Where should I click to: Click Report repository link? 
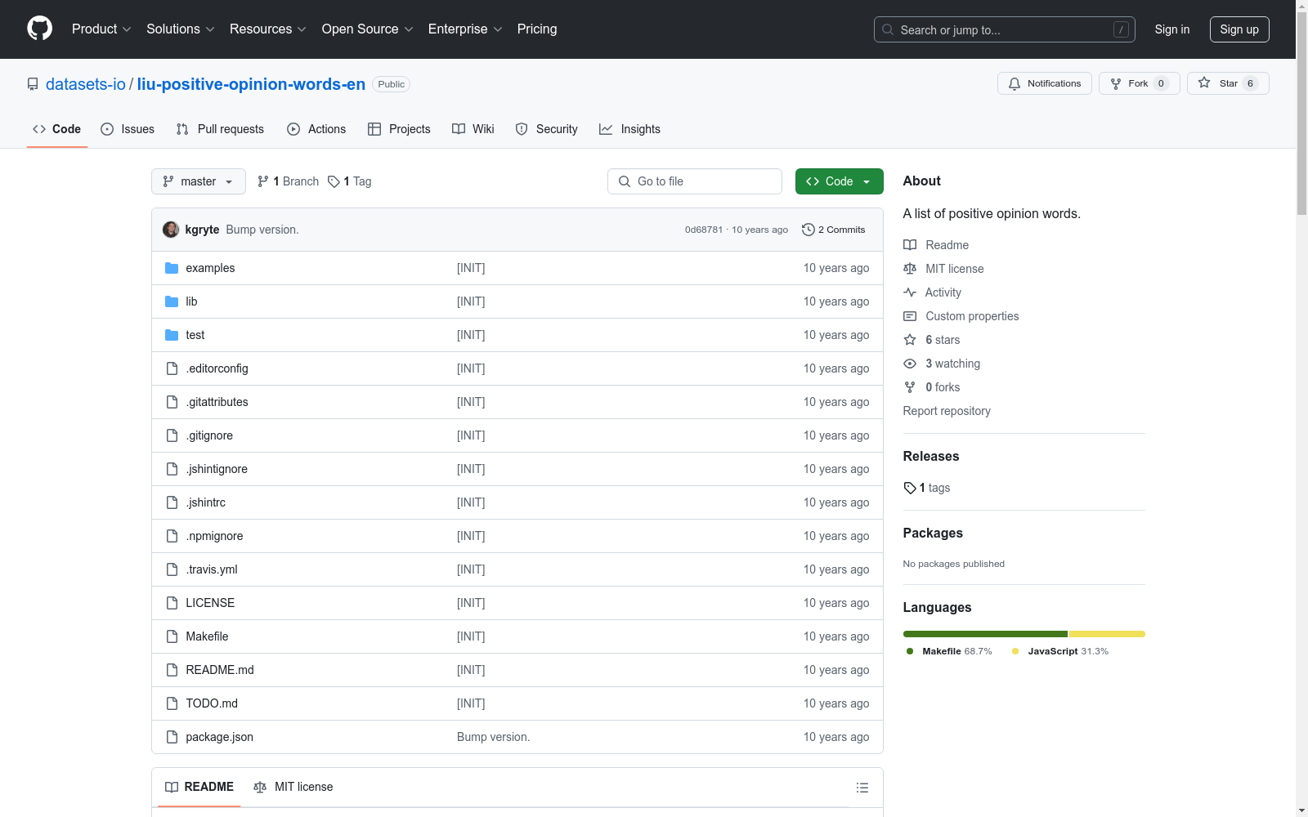pyautogui.click(x=947, y=411)
